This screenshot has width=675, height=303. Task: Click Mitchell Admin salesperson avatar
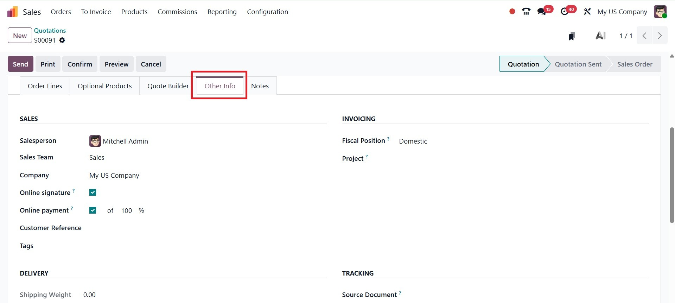[x=95, y=141]
